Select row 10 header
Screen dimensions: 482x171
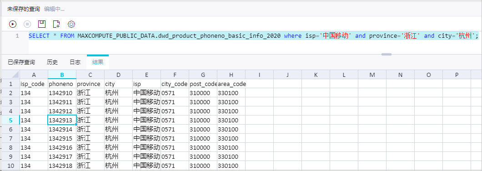pyautogui.click(x=11, y=166)
